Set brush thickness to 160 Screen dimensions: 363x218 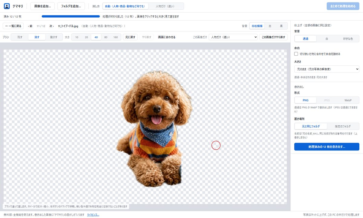coord(116,37)
